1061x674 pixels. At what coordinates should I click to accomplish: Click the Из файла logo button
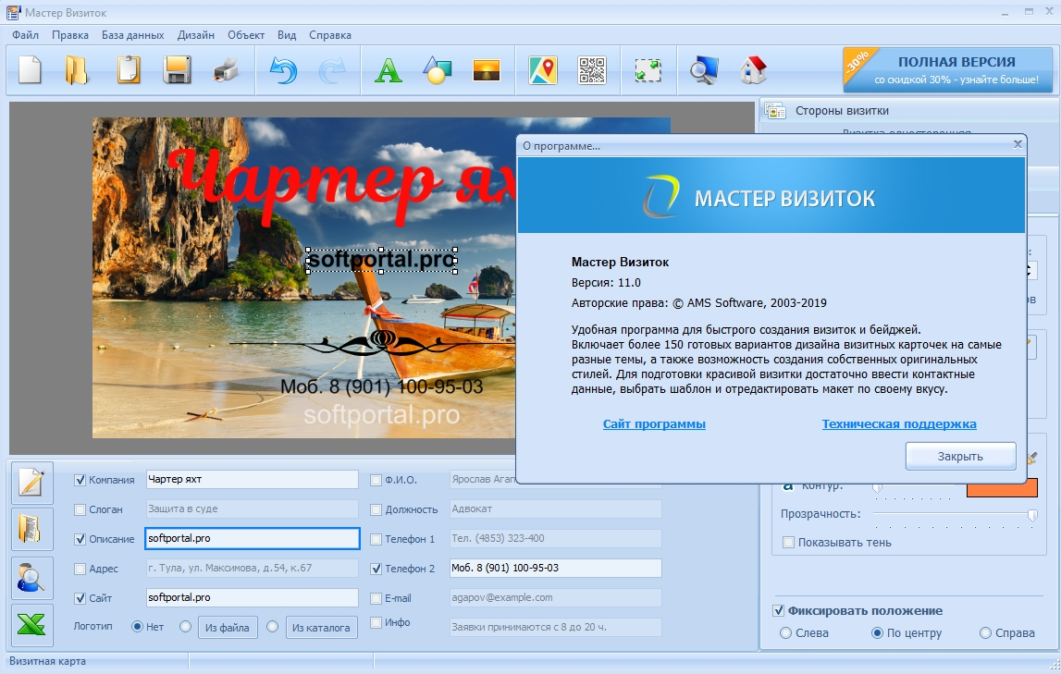point(228,628)
